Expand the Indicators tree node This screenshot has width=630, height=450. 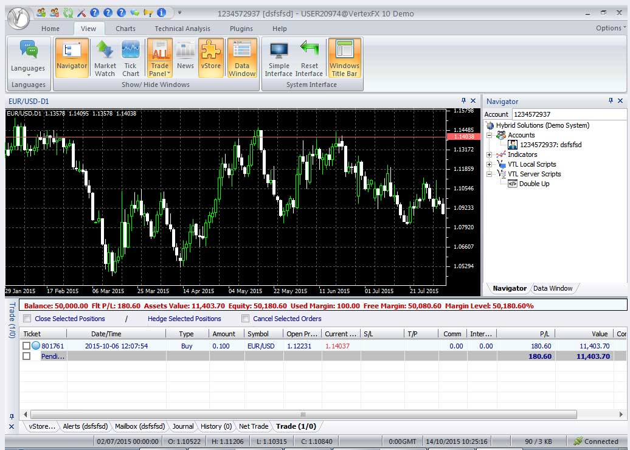(490, 154)
